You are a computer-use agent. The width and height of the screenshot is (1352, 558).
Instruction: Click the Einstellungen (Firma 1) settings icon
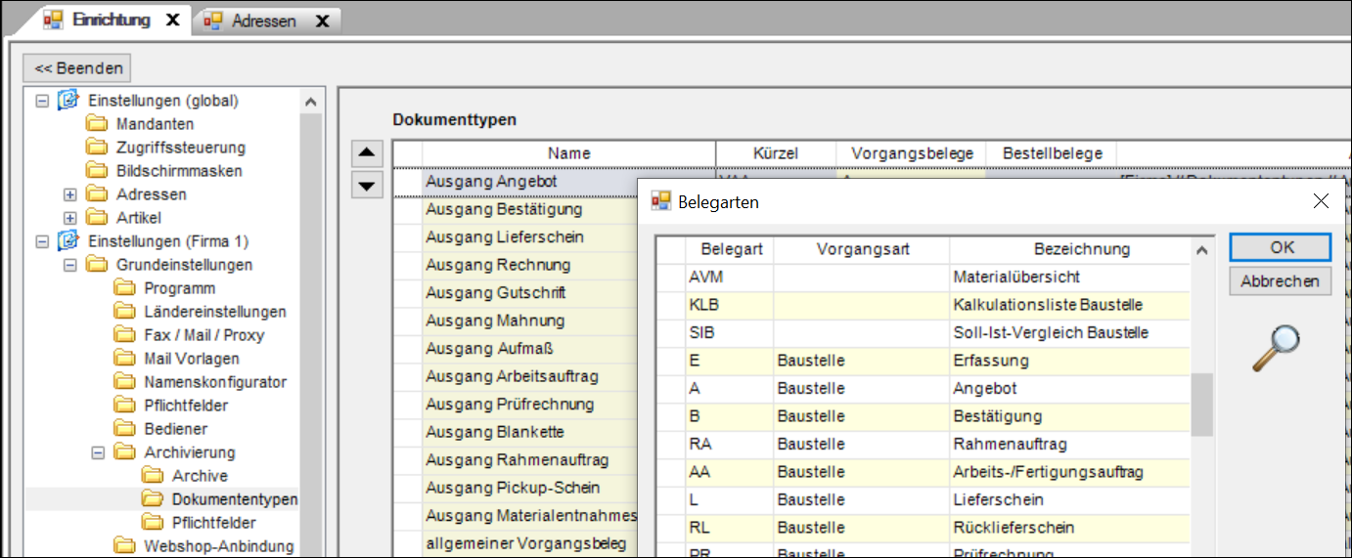click(68, 240)
